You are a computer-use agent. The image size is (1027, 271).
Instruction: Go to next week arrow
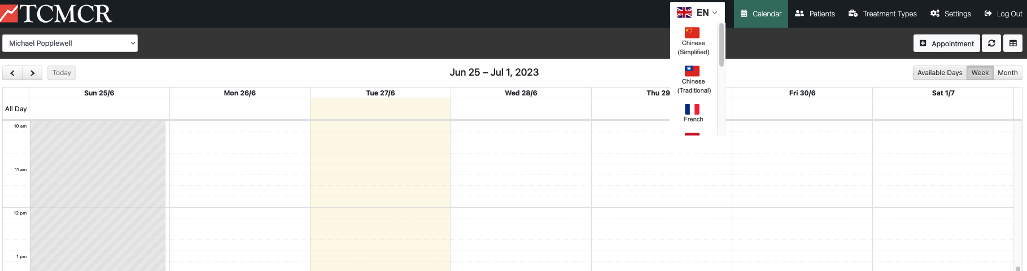(x=32, y=73)
